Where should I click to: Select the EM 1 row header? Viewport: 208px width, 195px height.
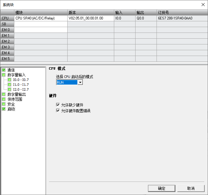pyautogui.click(x=7, y=36)
